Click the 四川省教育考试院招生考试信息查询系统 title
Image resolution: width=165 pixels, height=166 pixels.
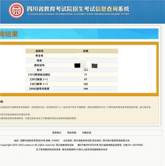(x=78, y=9)
